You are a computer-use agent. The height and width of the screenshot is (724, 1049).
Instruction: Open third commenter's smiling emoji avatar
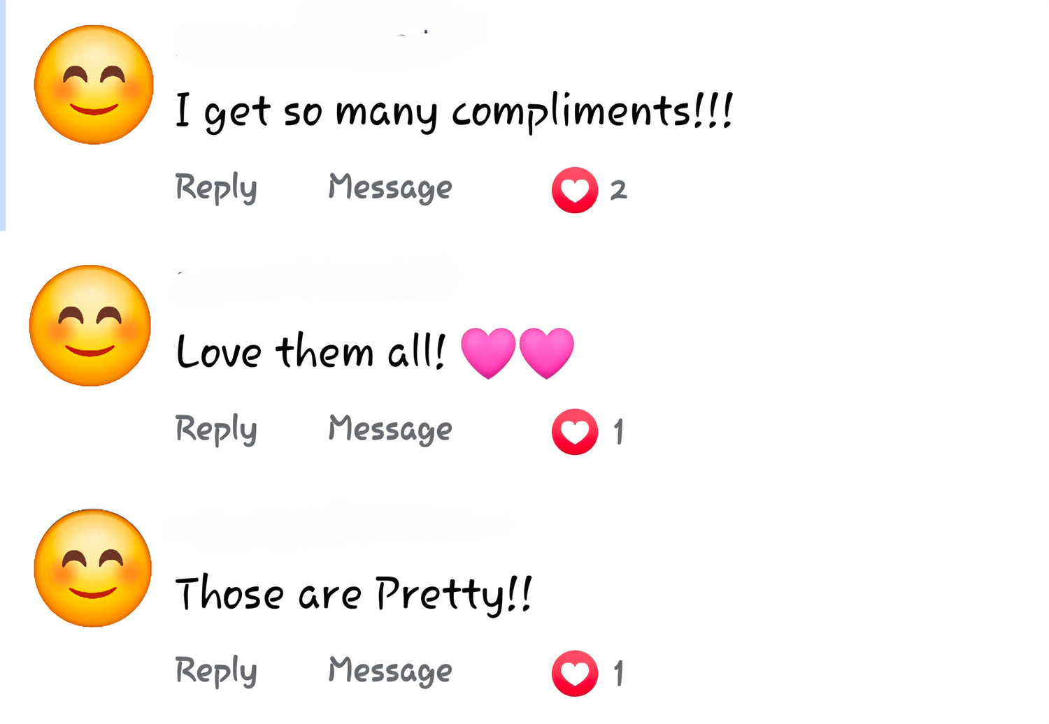pos(93,568)
